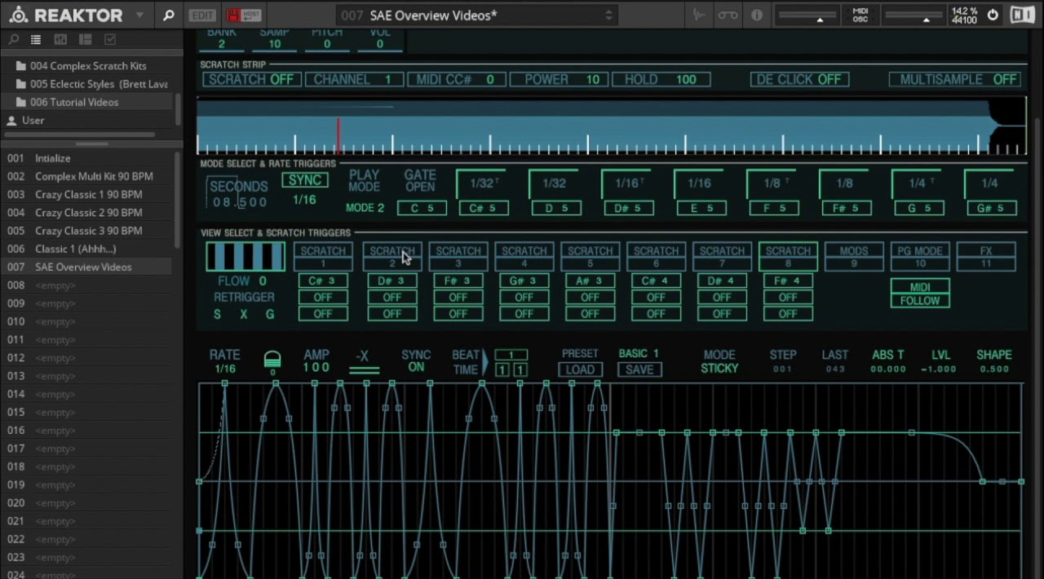Screen dimensions: 1044x579
Task: Click the Native Instruments NI logo
Action: pyautogui.click(x=1022, y=15)
